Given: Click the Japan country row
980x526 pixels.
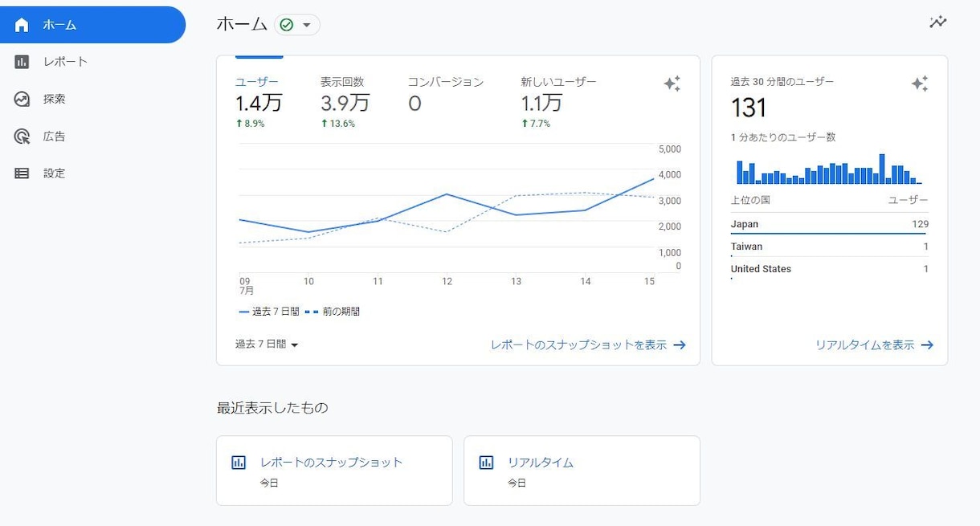Looking at the screenshot, I should (x=830, y=225).
